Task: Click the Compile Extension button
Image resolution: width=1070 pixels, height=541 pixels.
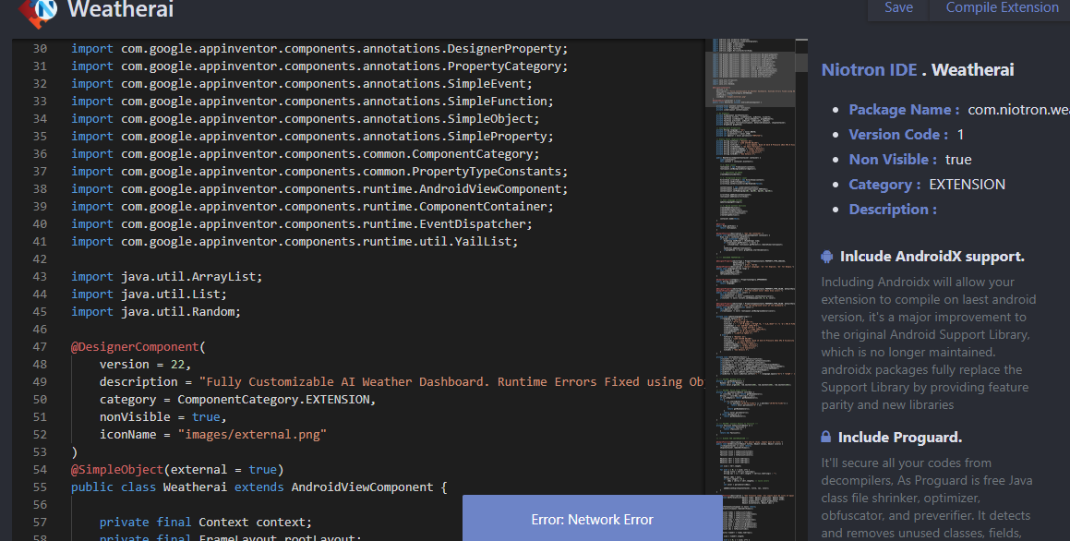Action: (x=1002, y=8)
